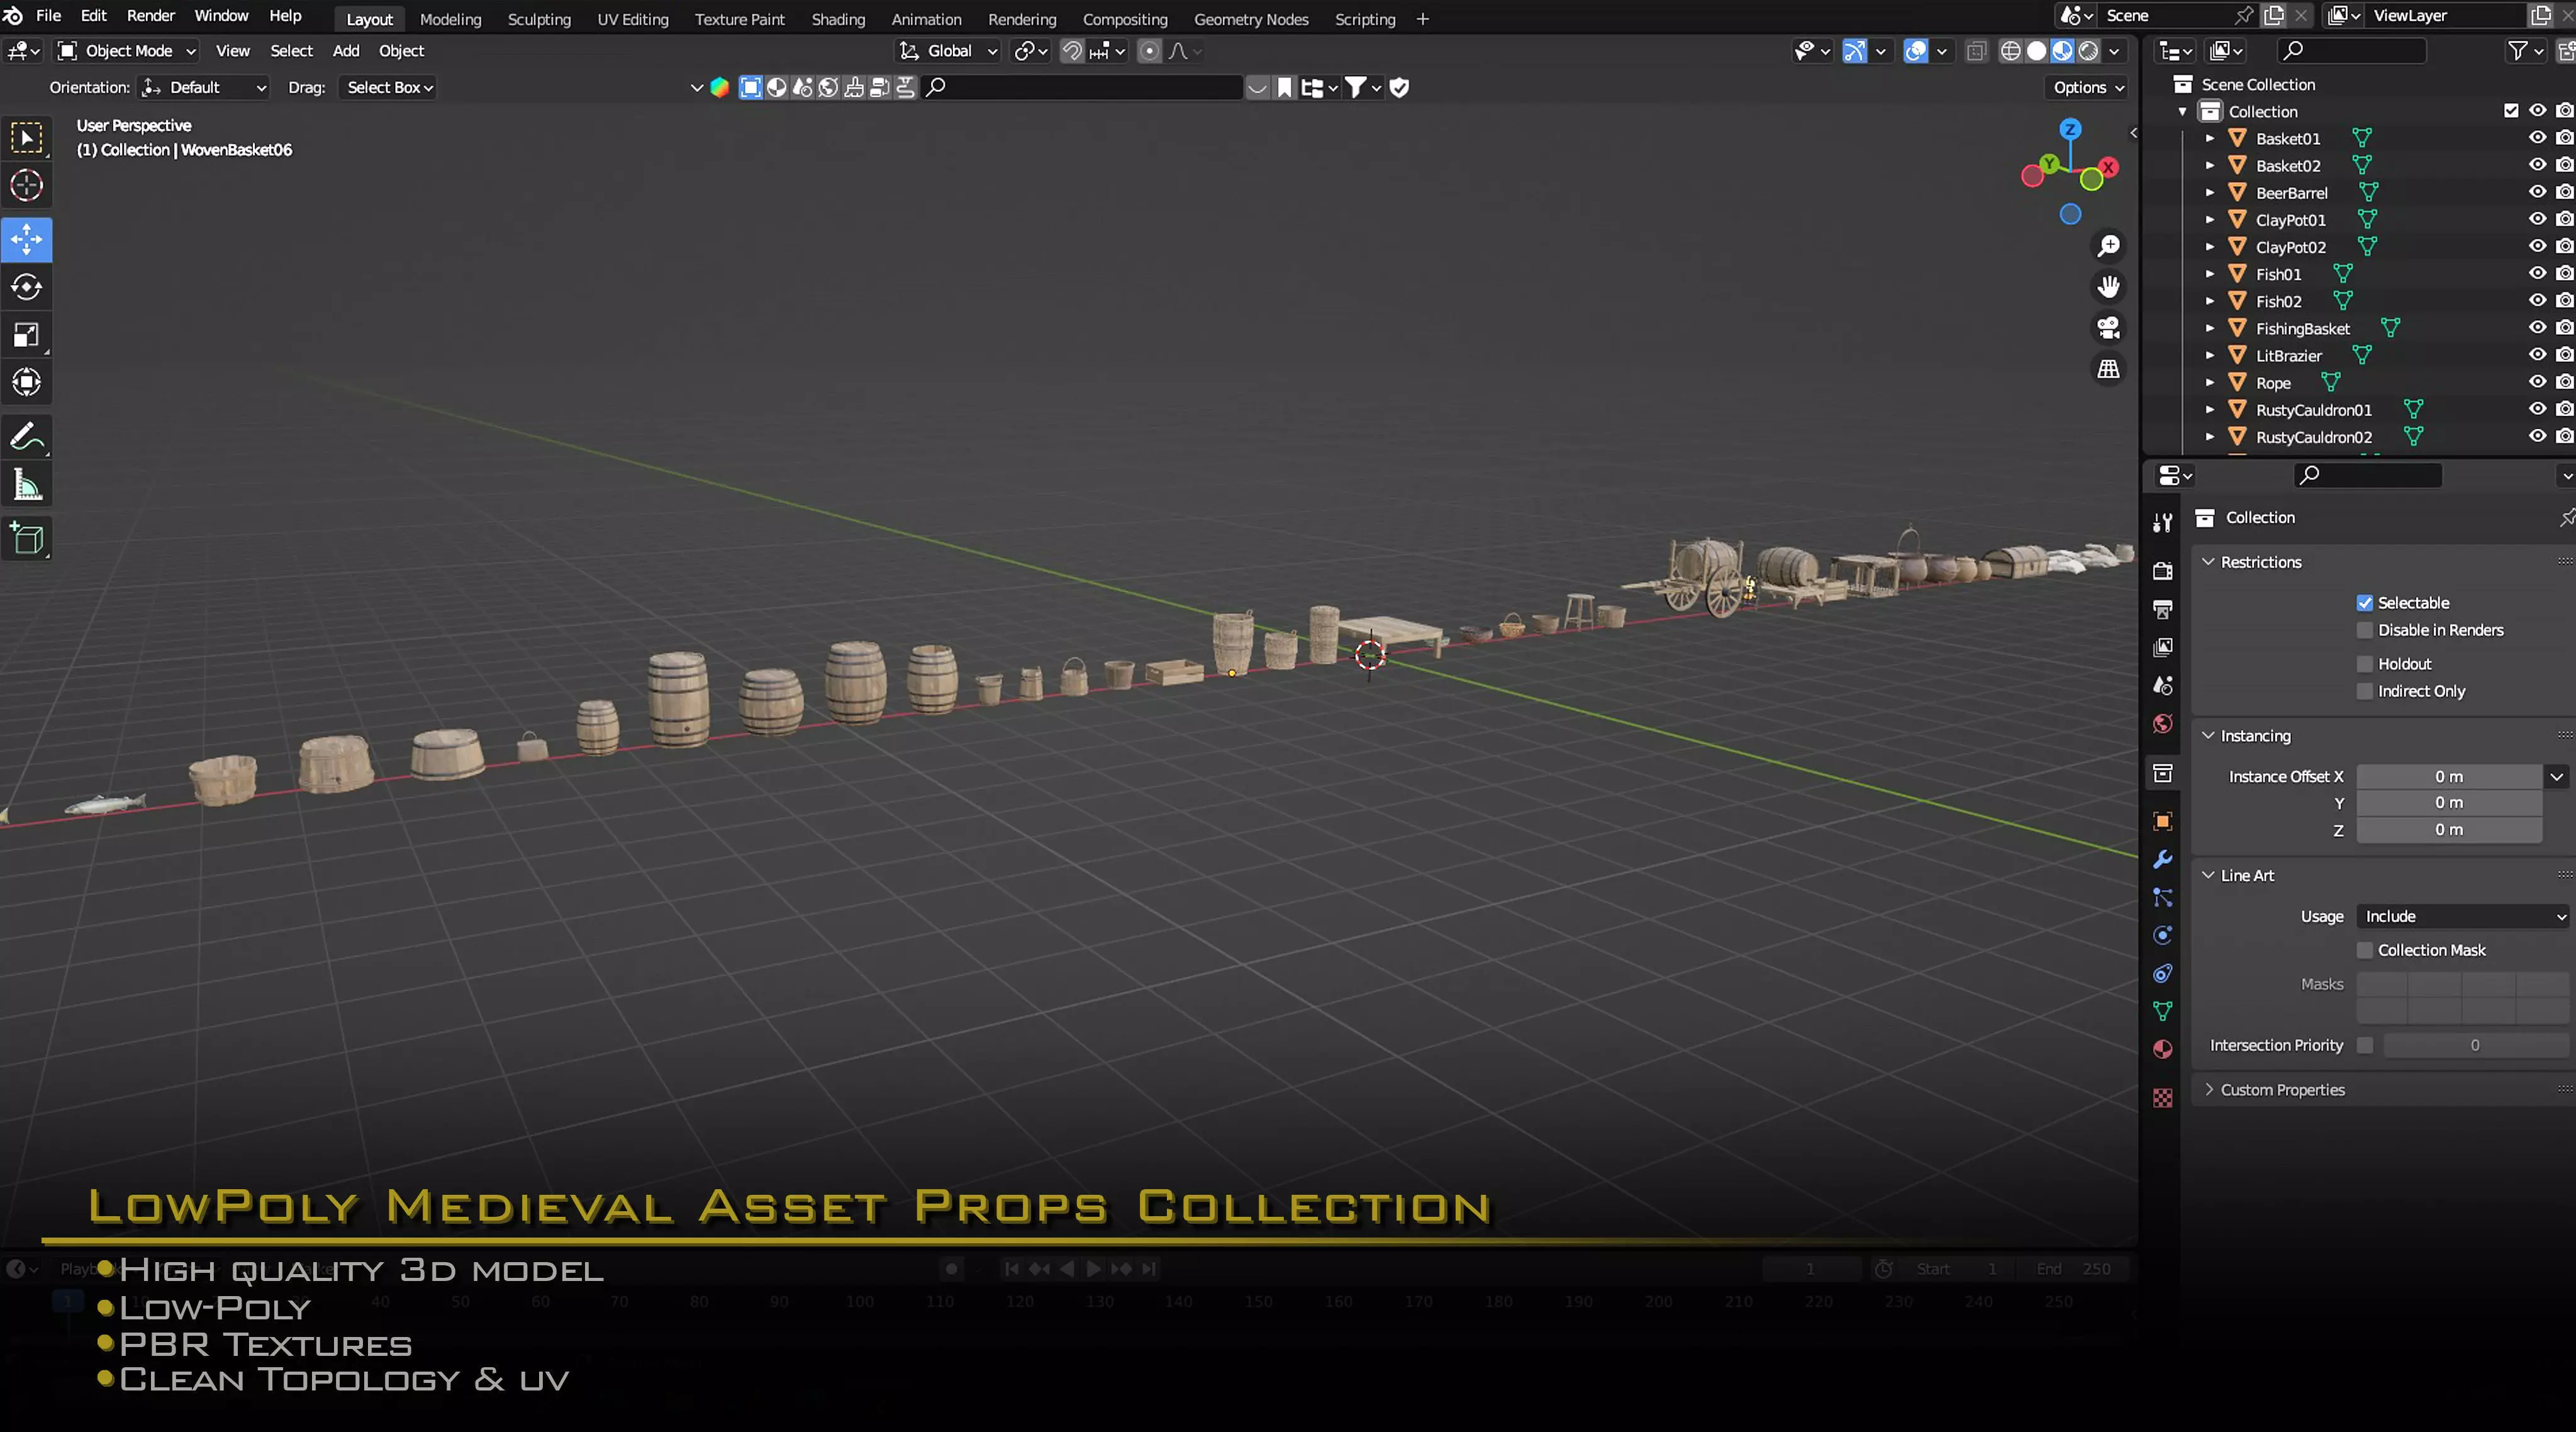Switch to the UV Editing workspace tab
The width and height of the screenshot is (2576, 1432).
click(632, 19)
